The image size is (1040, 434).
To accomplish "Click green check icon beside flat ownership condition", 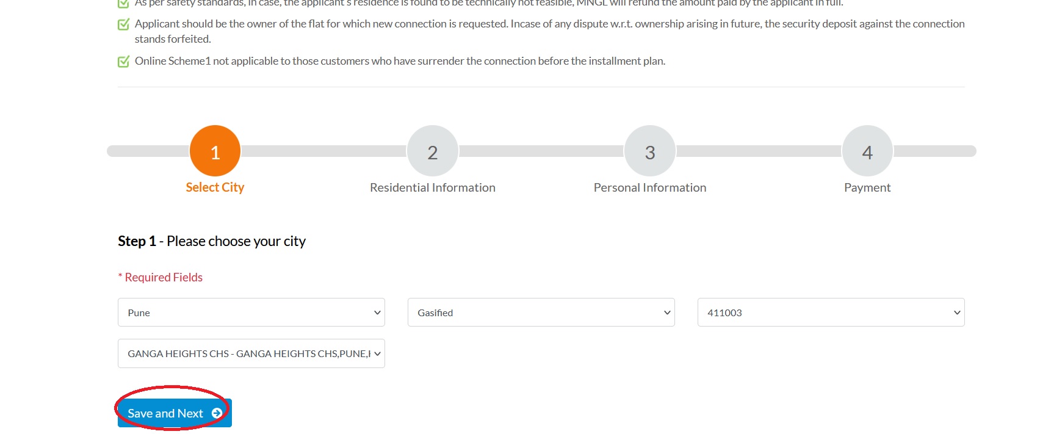I will pos(123,24).
